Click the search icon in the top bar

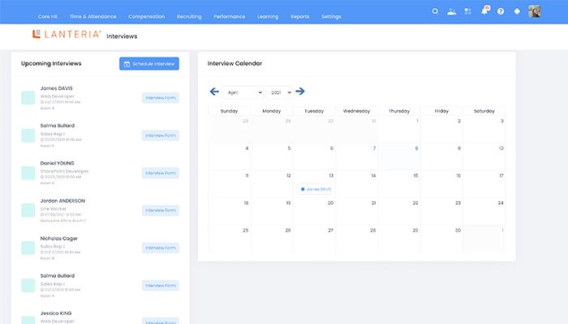(435, 11)
